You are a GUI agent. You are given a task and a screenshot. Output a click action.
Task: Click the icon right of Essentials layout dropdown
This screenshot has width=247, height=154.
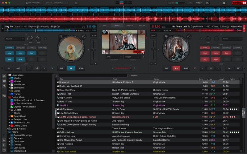(x=76, y=3)
